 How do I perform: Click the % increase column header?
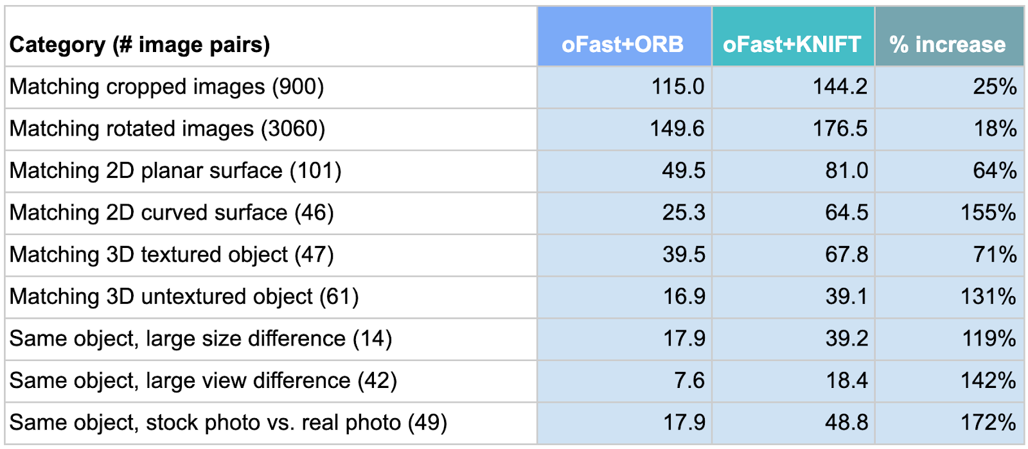(948, 44)
